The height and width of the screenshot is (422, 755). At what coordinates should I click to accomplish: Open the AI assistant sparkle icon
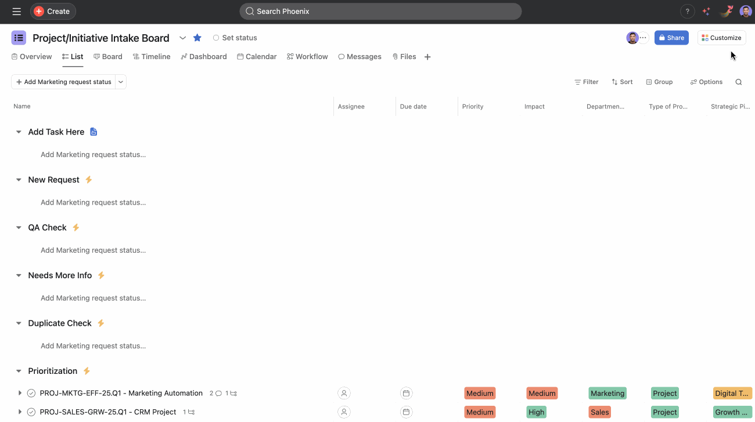click(x=706, y=11)
